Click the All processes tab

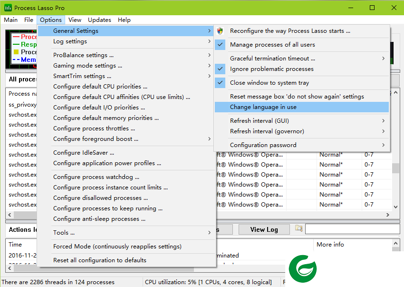click(x=22, y=79)
